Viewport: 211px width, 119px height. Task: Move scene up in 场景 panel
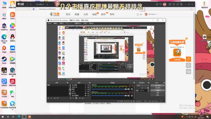point(55,98)
